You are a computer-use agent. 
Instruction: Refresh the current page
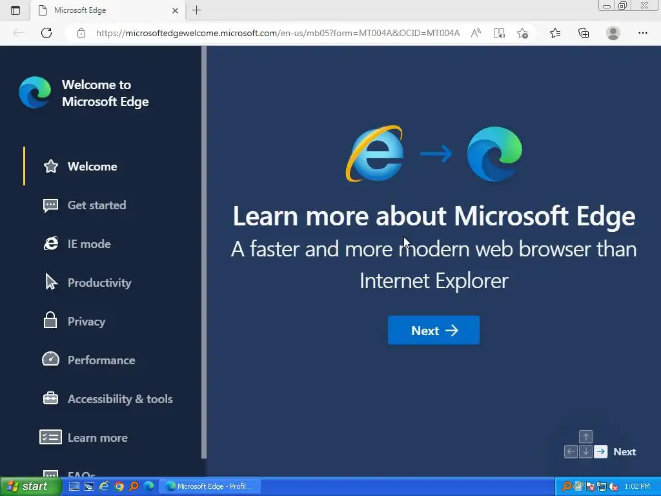[x=46, y=33]
